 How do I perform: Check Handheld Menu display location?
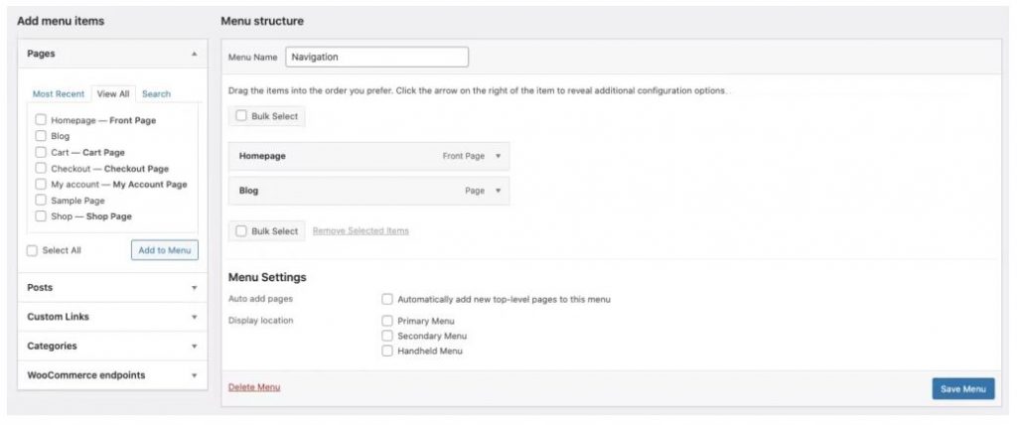tap(387, 352)
